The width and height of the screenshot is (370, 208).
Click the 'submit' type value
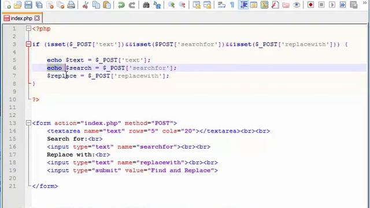[106, 170]
